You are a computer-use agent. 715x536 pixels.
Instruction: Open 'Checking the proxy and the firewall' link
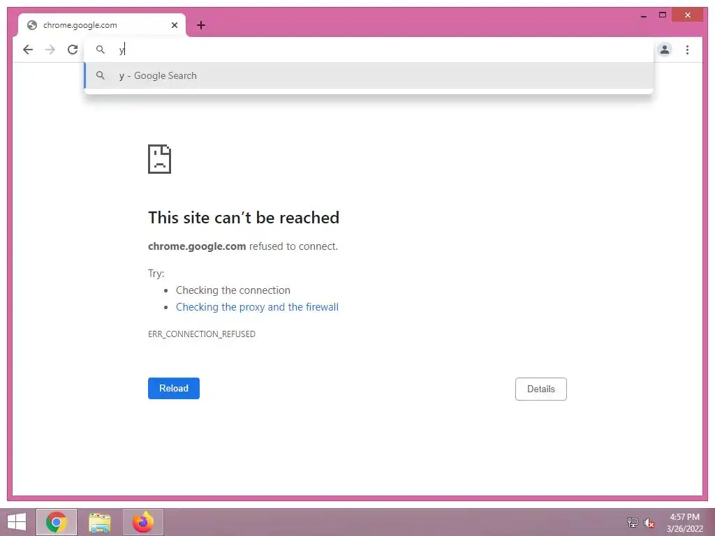(257, 307)
